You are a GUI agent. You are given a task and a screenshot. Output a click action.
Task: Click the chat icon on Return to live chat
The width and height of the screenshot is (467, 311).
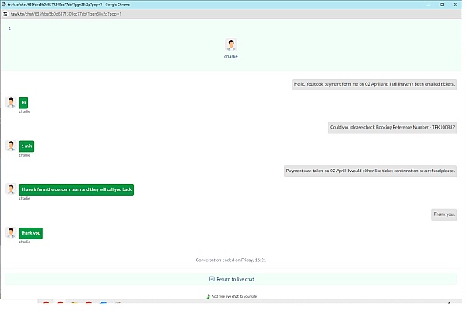coord(212,279)
